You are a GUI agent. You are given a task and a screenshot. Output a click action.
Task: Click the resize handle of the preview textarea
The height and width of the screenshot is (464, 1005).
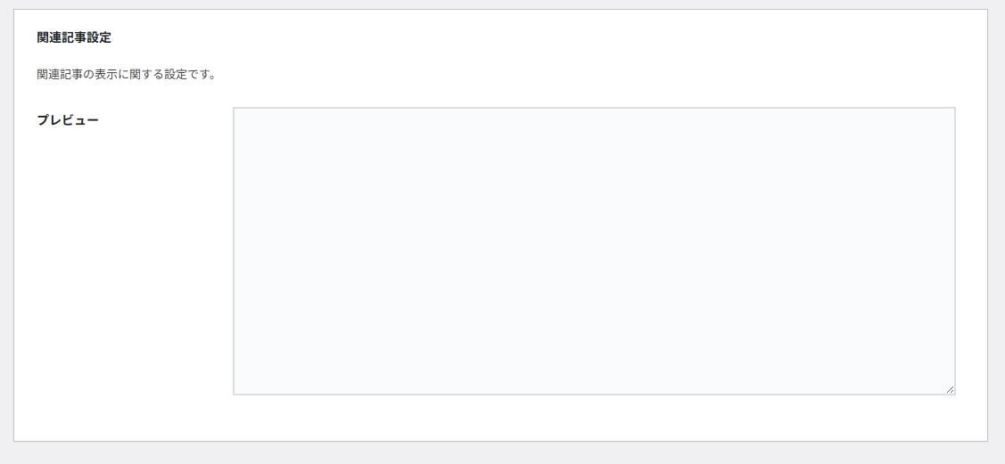click(x=950, y=389)
